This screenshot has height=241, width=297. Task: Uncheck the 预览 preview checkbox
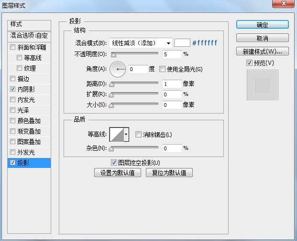(x=249, y=63)
